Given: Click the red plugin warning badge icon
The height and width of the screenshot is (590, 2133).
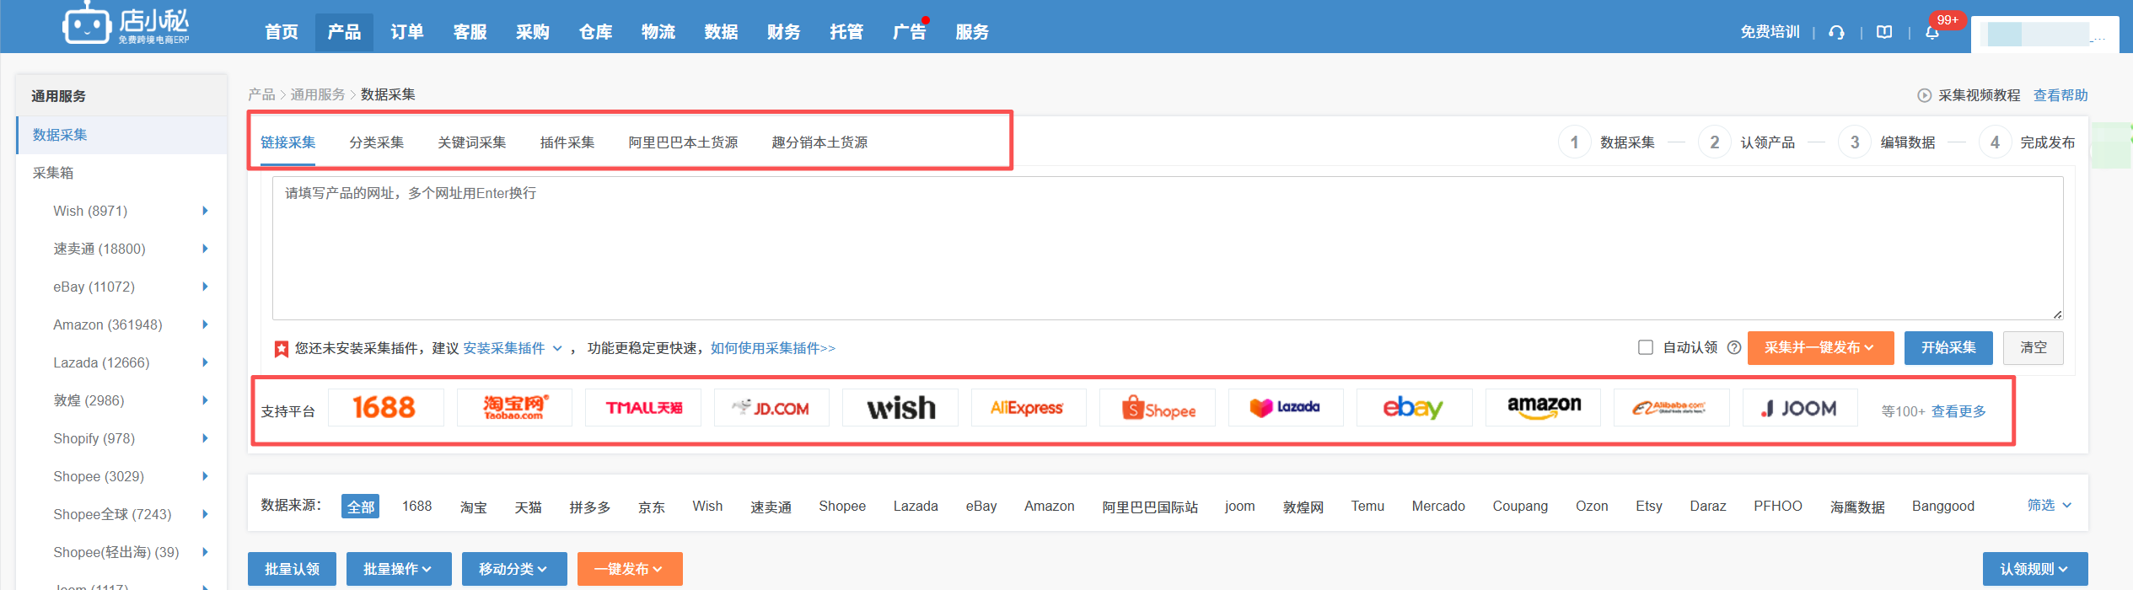Looking at the screenshot, I should [x=282, y=349].
